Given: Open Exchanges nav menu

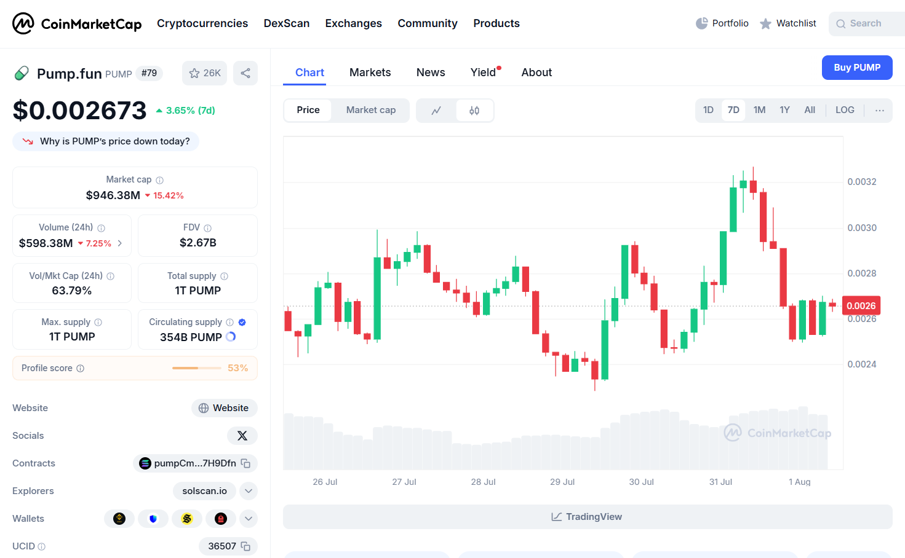Looking at the screenshot, I should [x=354, y=23].
